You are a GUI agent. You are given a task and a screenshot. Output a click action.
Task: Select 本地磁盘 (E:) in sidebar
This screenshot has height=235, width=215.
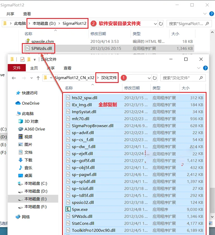(33, 199)
